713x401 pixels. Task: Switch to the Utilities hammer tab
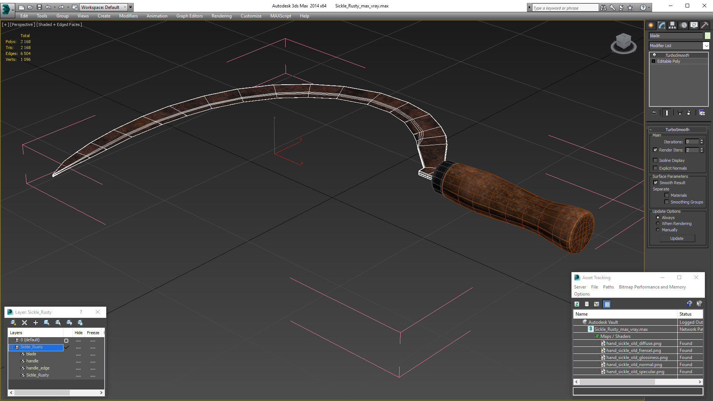click(x=704, y=25)
